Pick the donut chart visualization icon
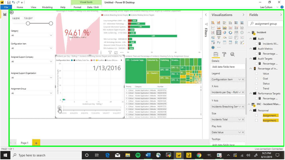285x160 pixels. point(231,33)
